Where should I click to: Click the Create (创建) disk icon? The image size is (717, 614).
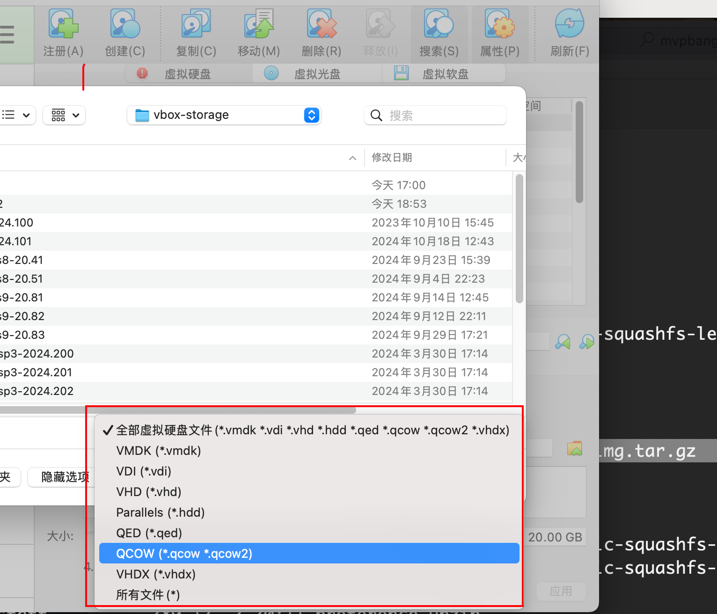(125, 24)
